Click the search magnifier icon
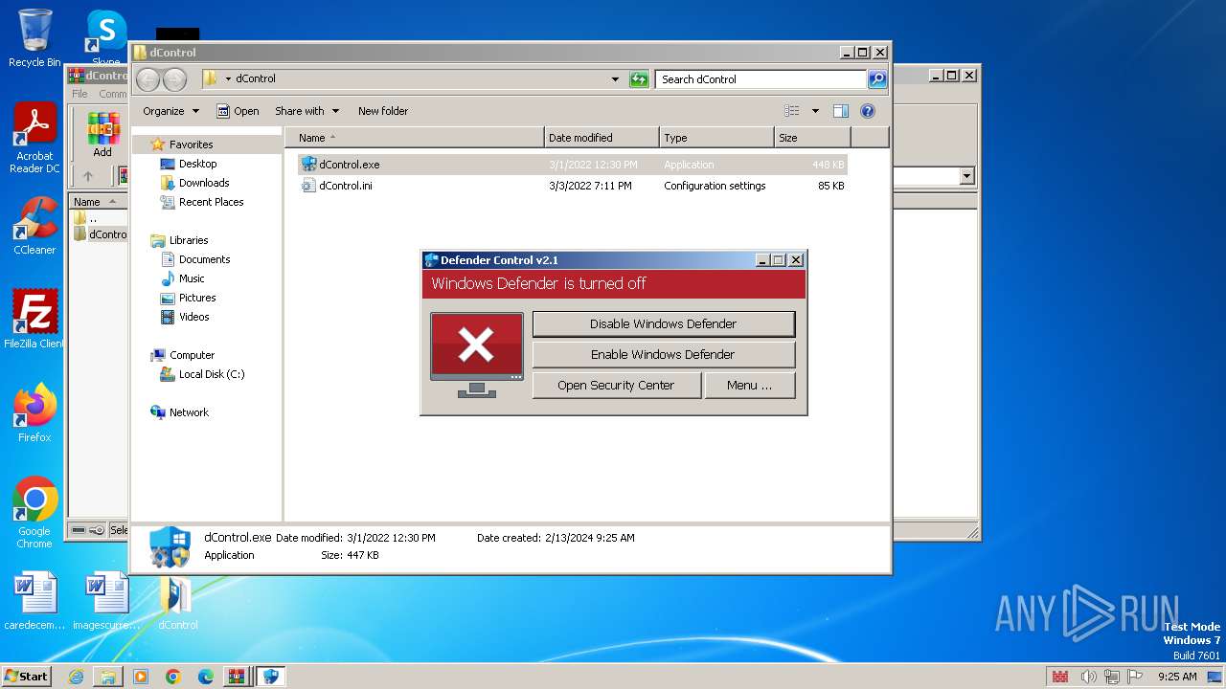Screen dimensions: 1226x689 pos(877,79)
